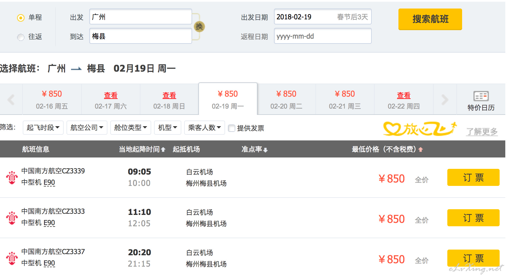507x278 pixels.
Task: Click departure time 20:20
Action: coord(140,252)
